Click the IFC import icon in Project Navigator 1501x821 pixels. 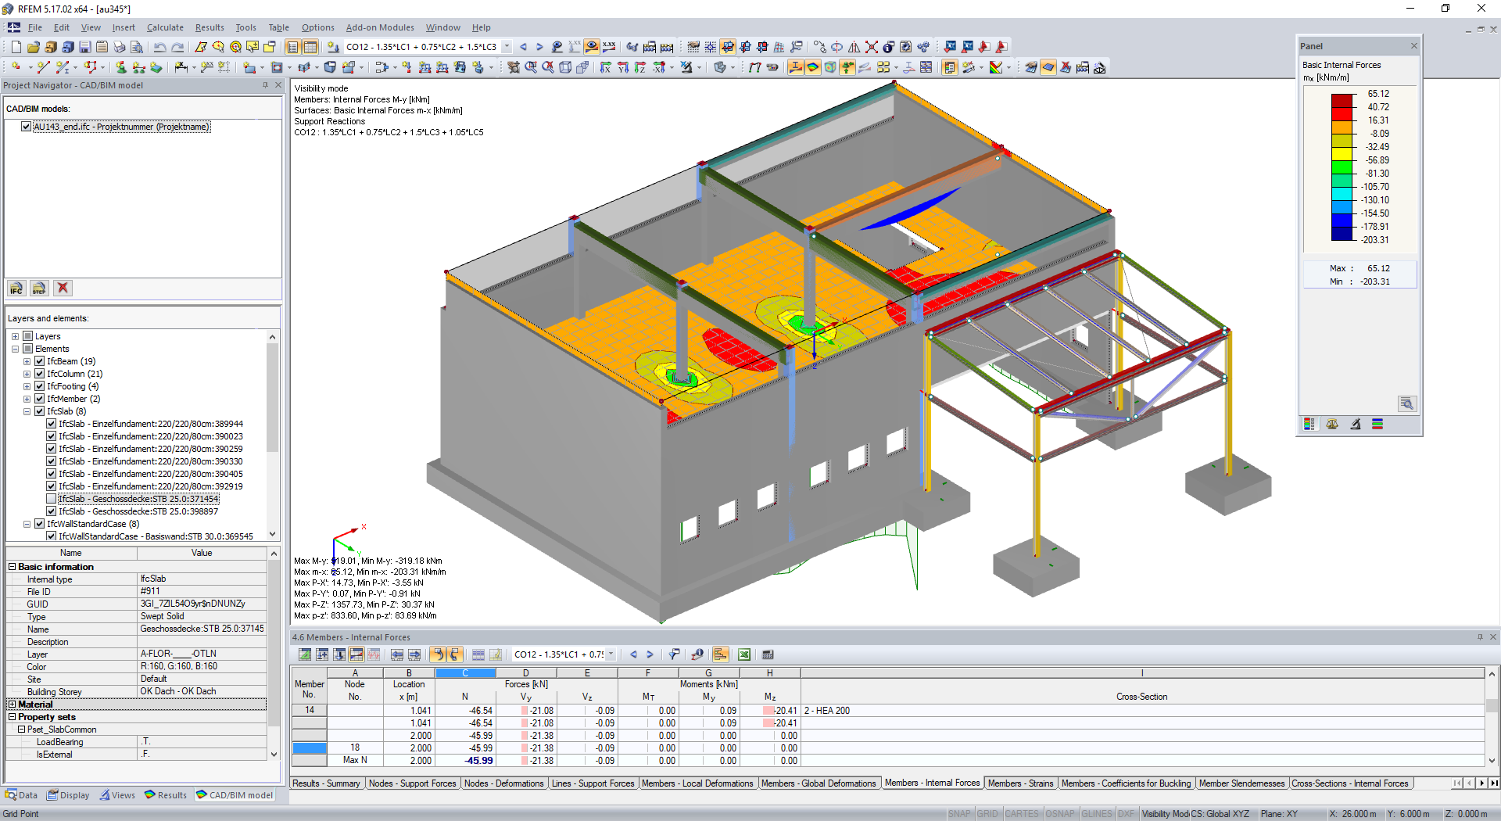pos(16,289)
